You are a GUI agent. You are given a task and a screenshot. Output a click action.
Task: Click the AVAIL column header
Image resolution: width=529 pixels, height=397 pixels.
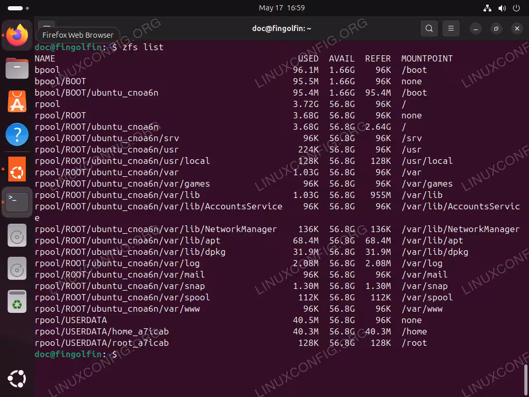click(342, 58)
